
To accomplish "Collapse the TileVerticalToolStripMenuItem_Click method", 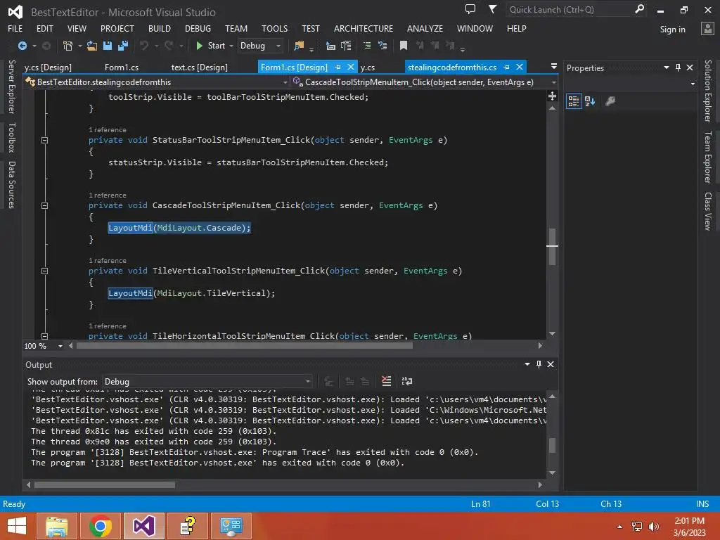I will point(44,271).
